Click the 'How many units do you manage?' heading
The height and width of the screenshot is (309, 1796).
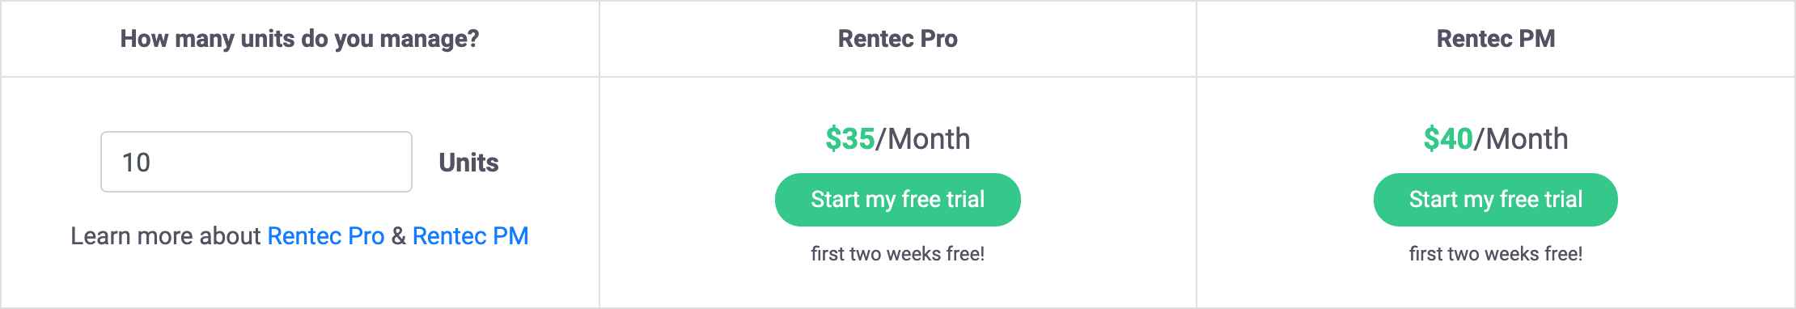coord(300,39)
